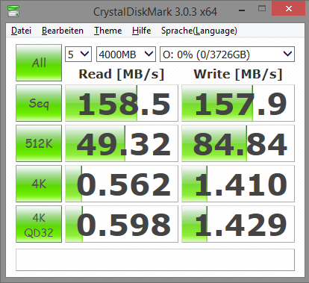
Task: Minimize the CrystalDiskMark window
Action: click(242, 10)
